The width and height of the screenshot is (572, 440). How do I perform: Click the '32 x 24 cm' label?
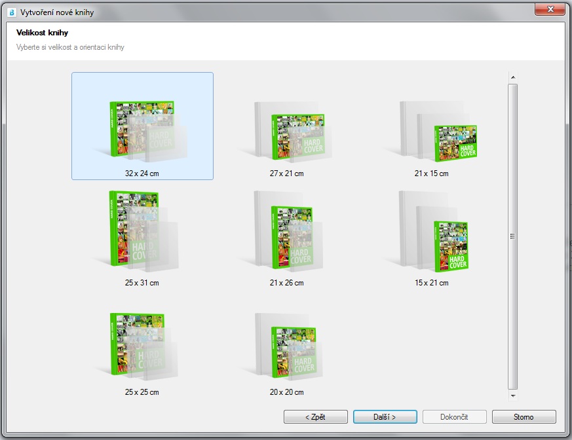click(142, 174)
